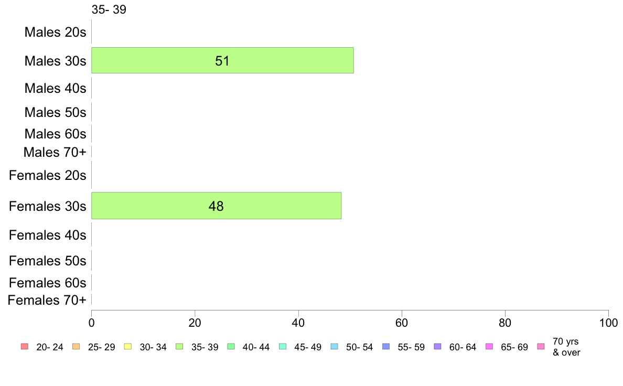Click the 50-54 light blue legend swatch

pos(335,346)
